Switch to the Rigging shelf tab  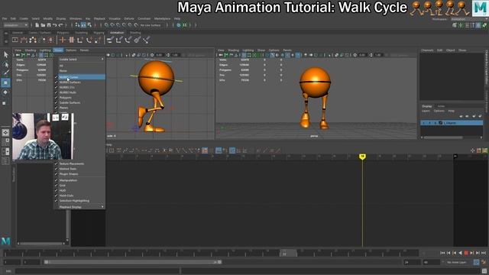[x=99, y=32]
